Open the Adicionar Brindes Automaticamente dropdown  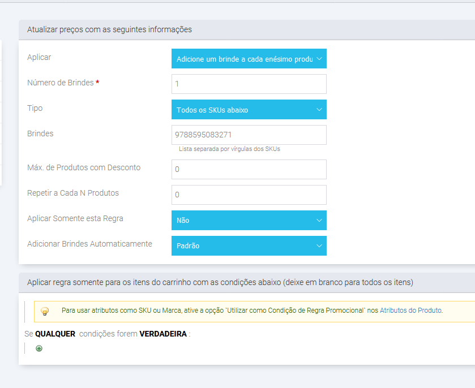coord(249,245)
